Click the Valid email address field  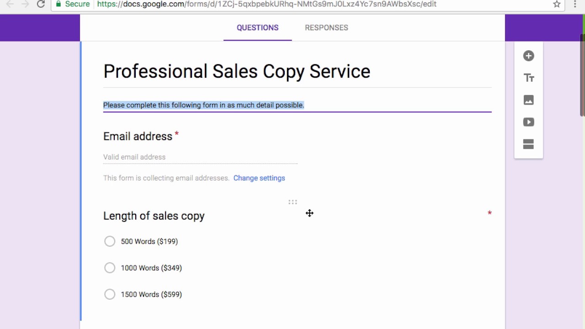(x=200, y=157)
